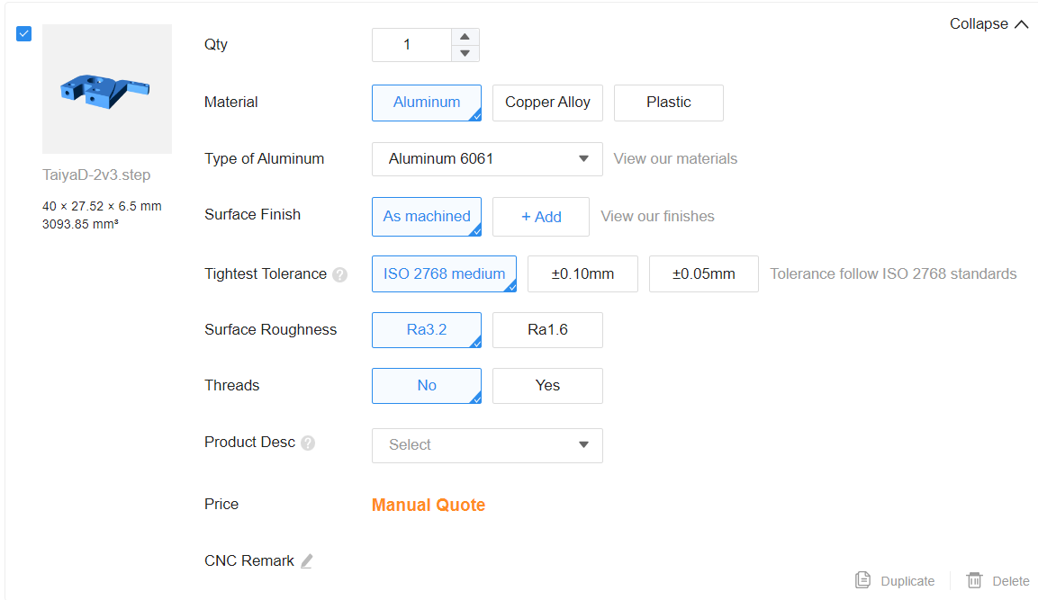Uncheck the part selection checkbox
The width and height of the screenshot is (1038, 600).
(x=24, y=33)
